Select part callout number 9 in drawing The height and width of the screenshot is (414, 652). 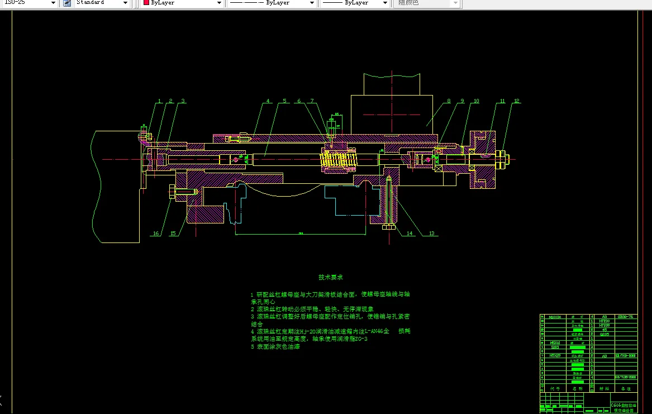click(x=462, y=101)
